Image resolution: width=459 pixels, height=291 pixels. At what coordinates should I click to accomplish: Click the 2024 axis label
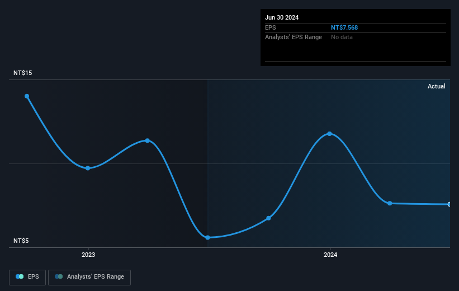(330, 255)
